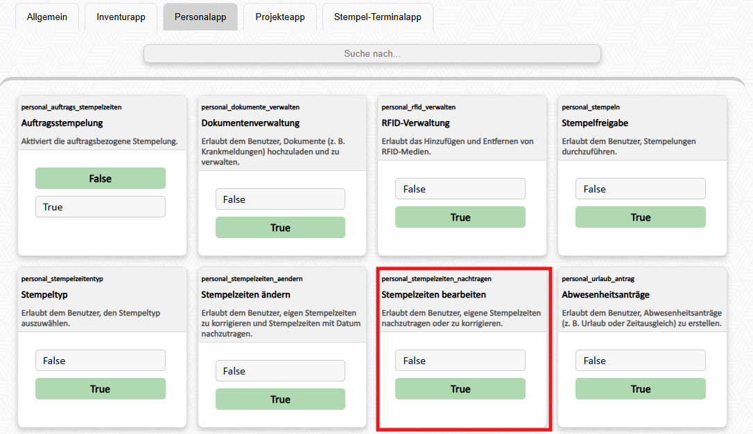The width and height of the screenshot is (753, 434).
Task: Pick True for Stempelzeiten ändern
Action: (x=280, y=399)
